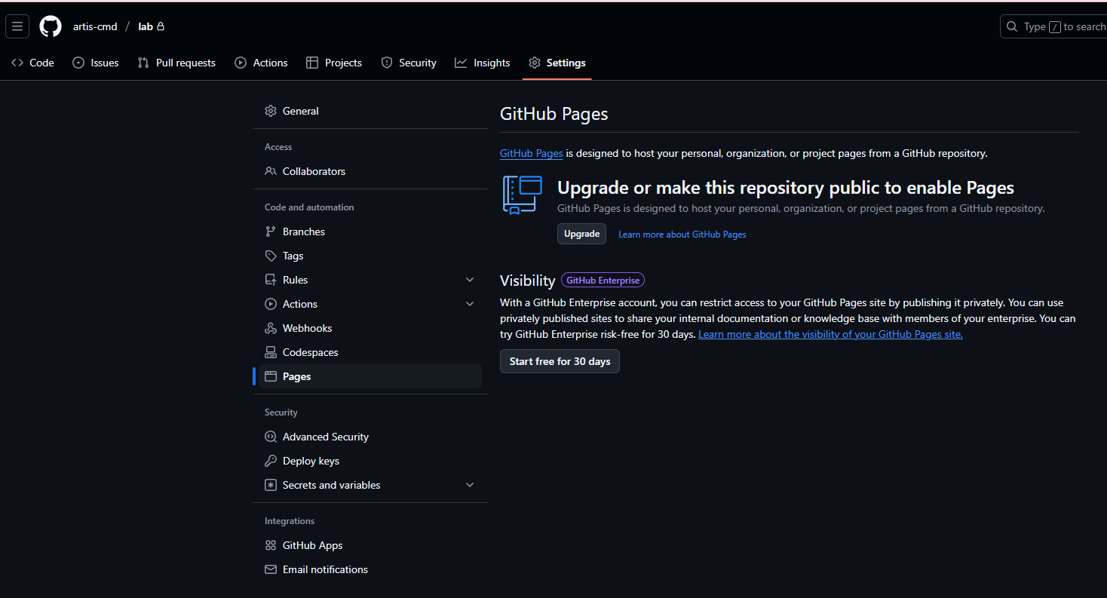The image size is (1107, 598).
Task: Click the Tags icon in sidebar
Action: 271,256
